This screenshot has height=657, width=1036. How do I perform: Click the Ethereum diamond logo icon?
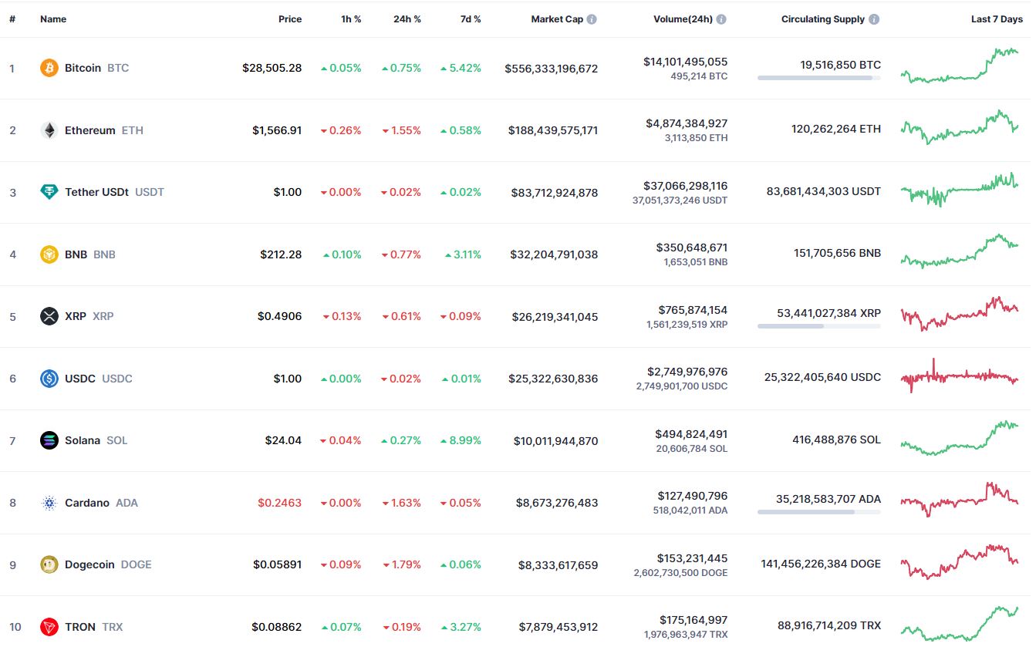tap(49, 130)
